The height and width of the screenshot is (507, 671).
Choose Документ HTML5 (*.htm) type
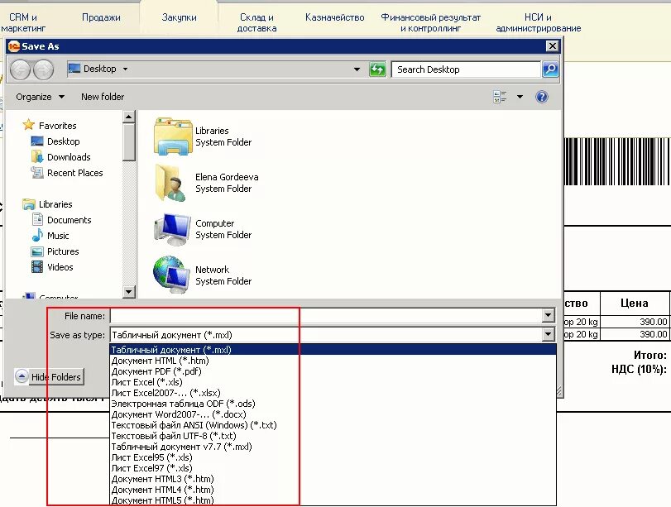pyautogui.click(x=333, y=500)
